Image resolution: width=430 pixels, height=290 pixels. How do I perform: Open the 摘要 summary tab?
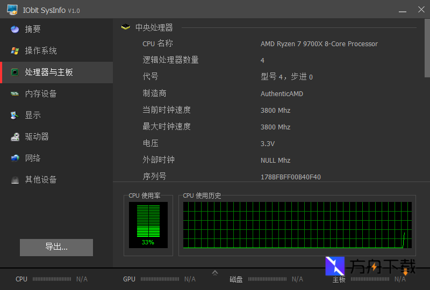click(x=56, y=29)
